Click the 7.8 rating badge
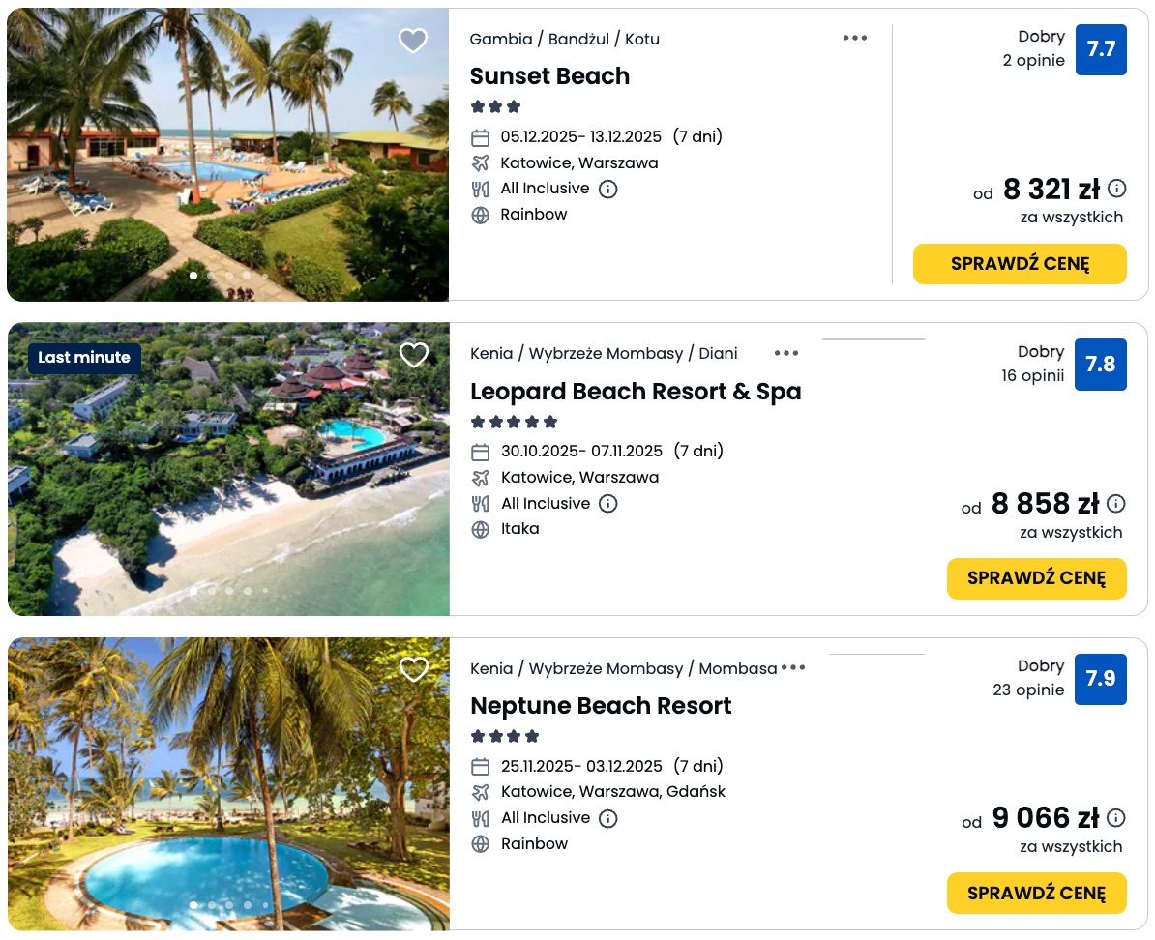Screen dimensions: 1155x940 pyautogui.click(x=1100, y=365)
